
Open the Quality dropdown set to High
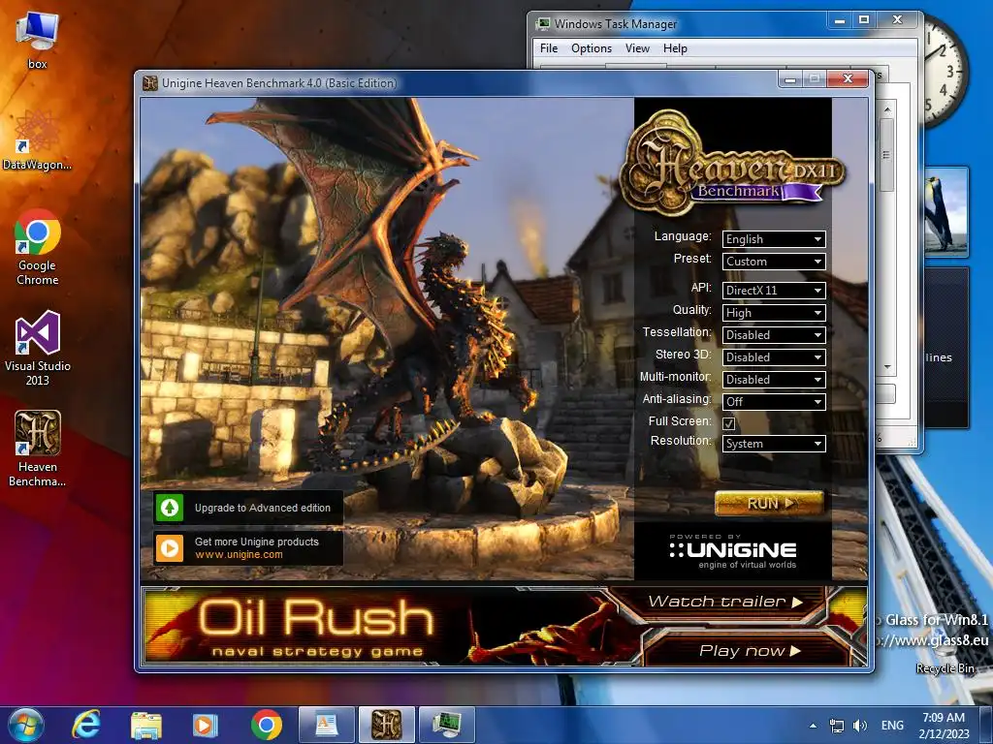pyautogui.click(x=774, y=313)
